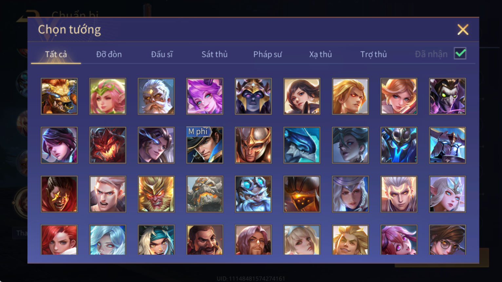This screenshot has width=502, height=282.
Task: Select the golden bull hero portrait
Action: click(x=59, y=96)
